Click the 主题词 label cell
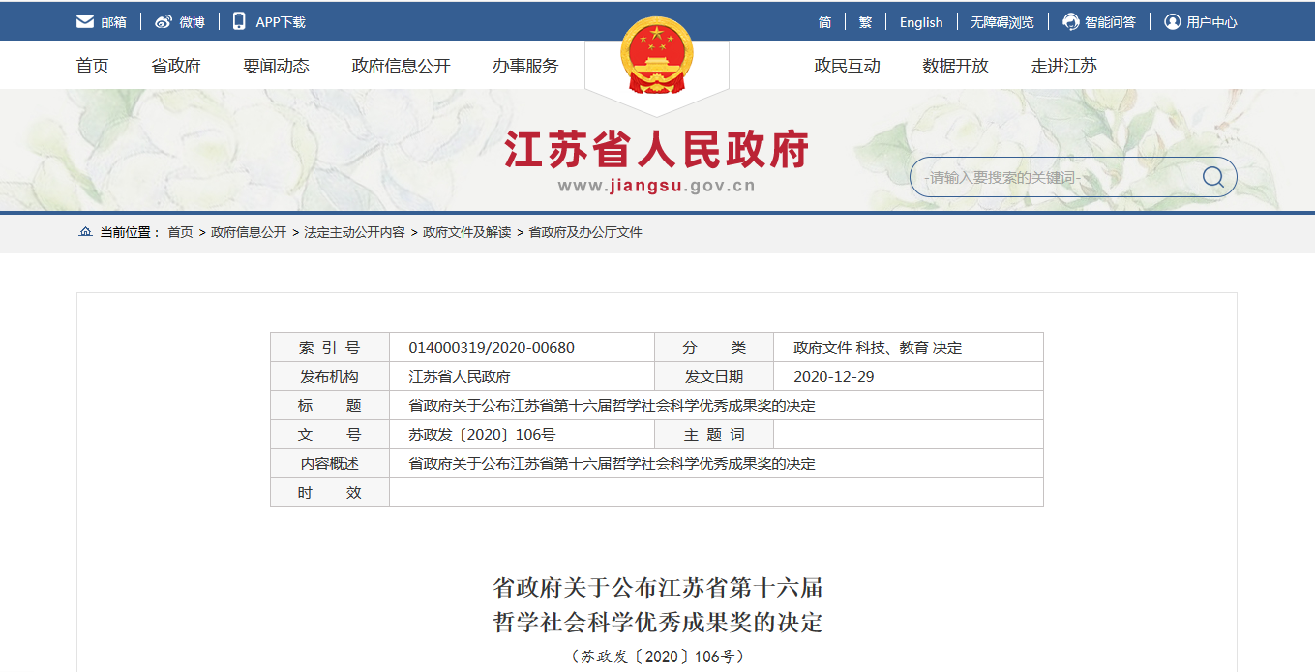The height and width of the screenshot is (672, 1315). point(714,435)
